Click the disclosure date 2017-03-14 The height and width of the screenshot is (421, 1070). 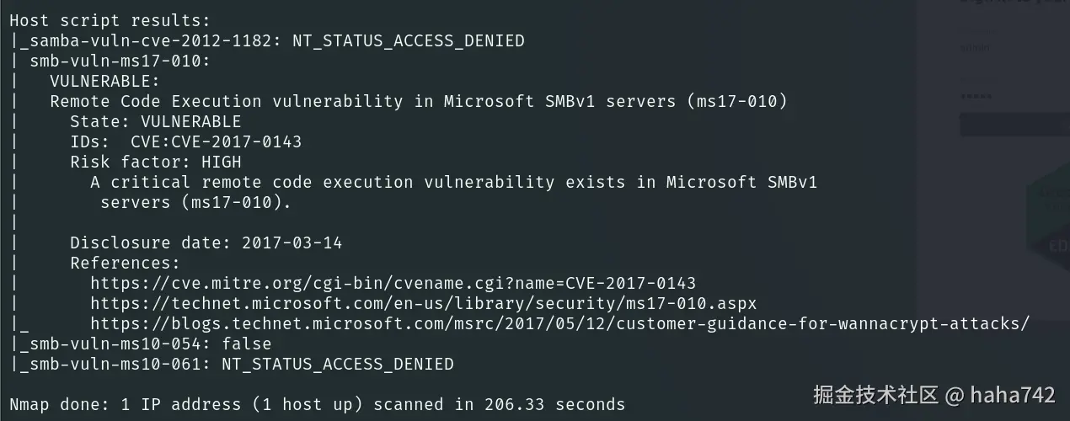click(x=292, y=242)
